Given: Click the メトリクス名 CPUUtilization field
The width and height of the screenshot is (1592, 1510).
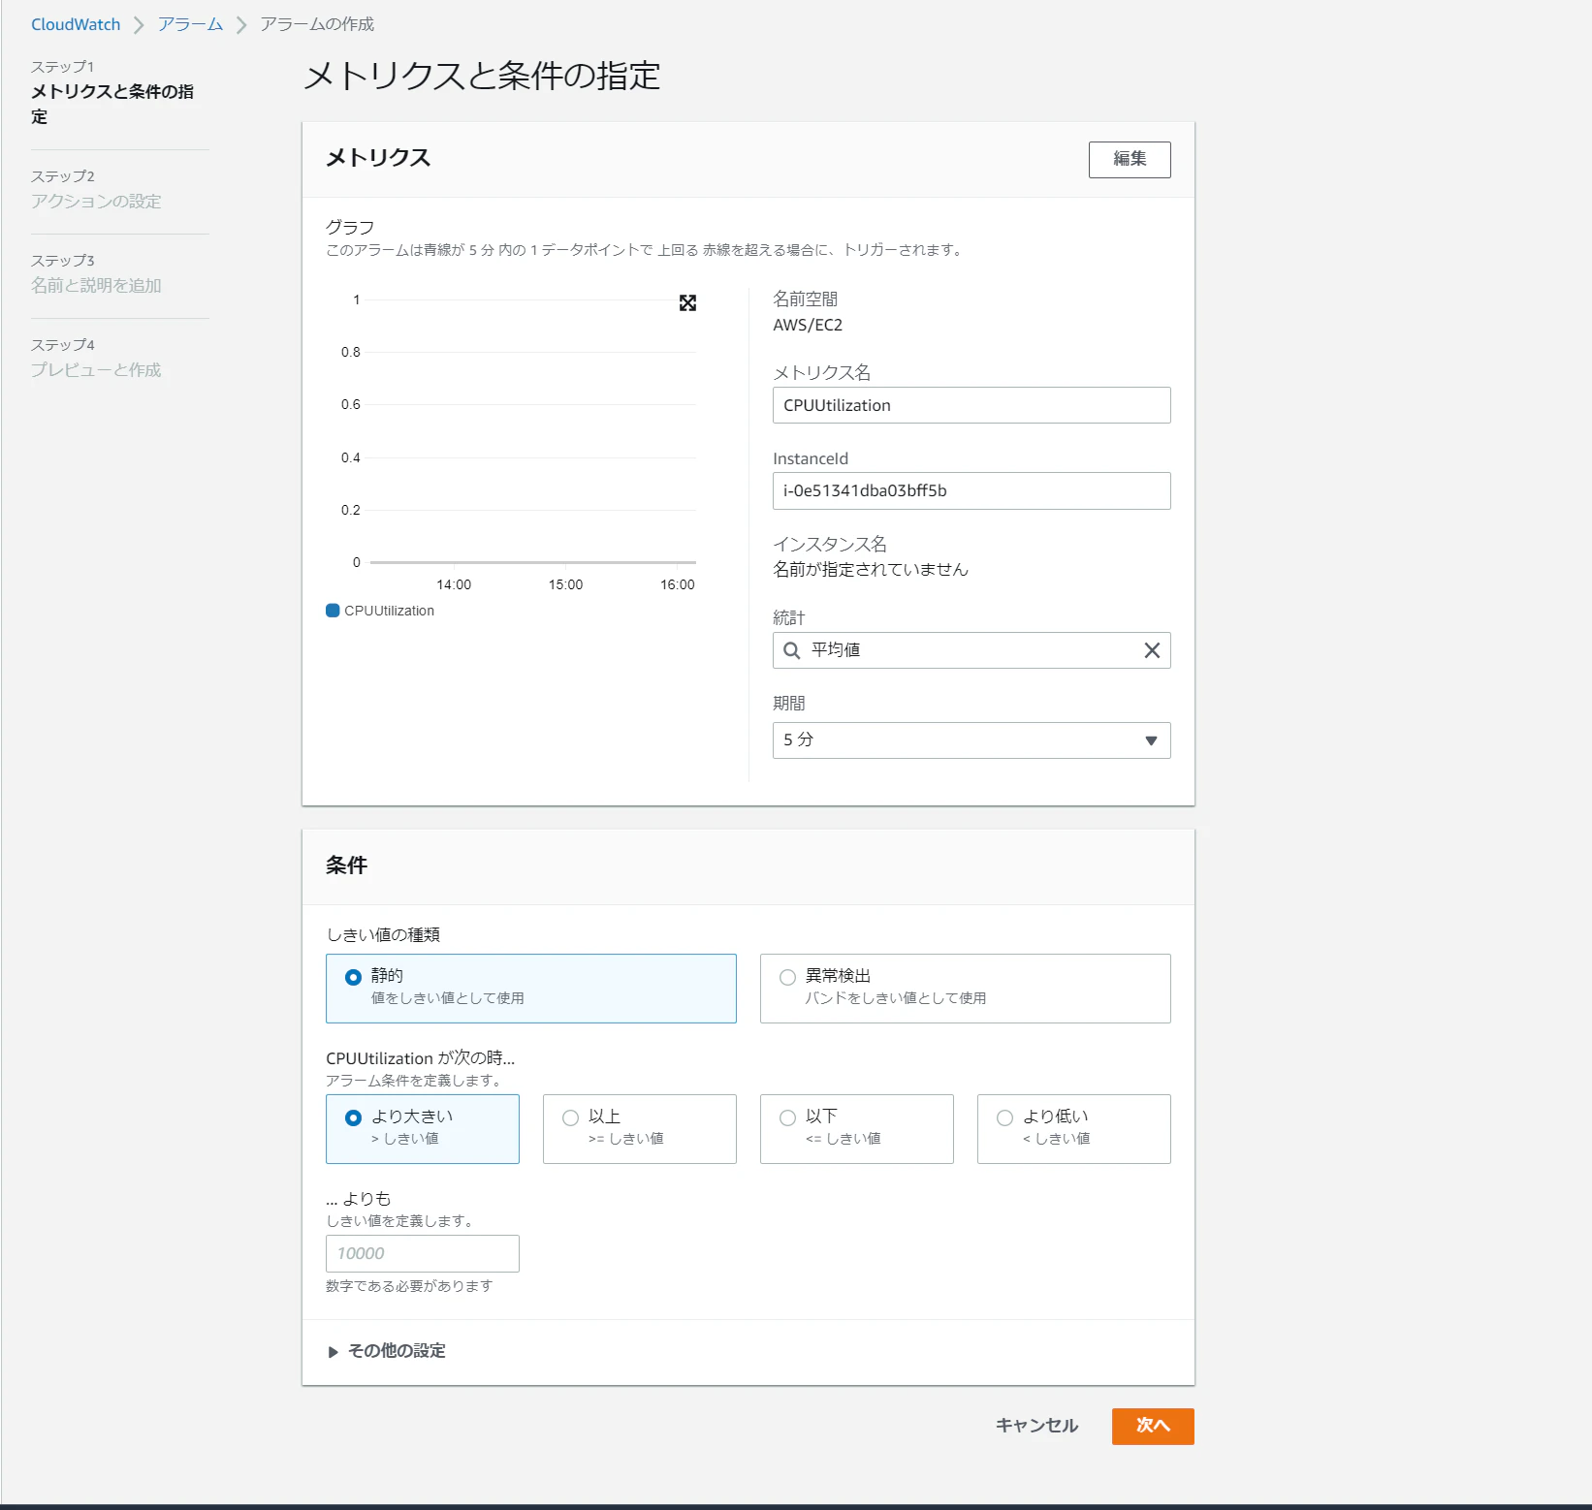Looking at the screenshot, I should click(971, 405).
